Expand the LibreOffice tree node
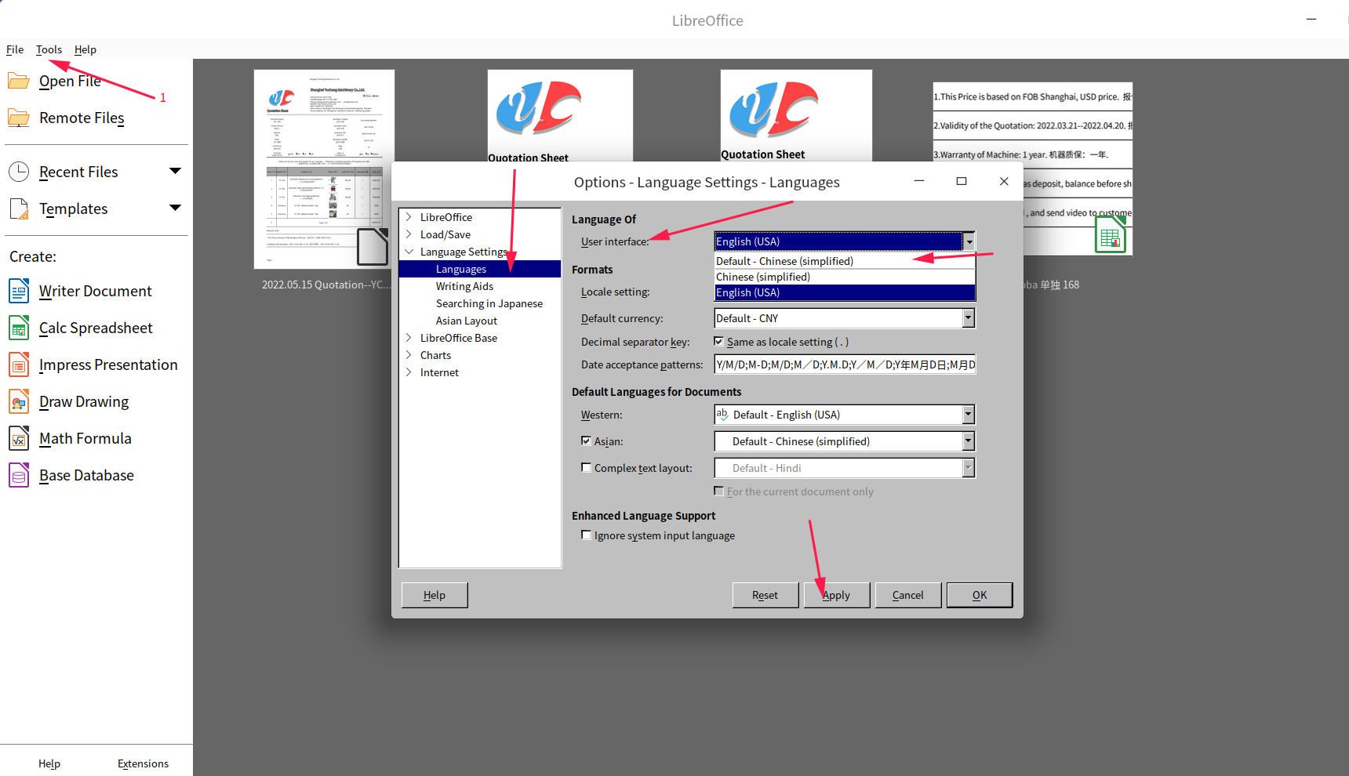 (409, 217)
